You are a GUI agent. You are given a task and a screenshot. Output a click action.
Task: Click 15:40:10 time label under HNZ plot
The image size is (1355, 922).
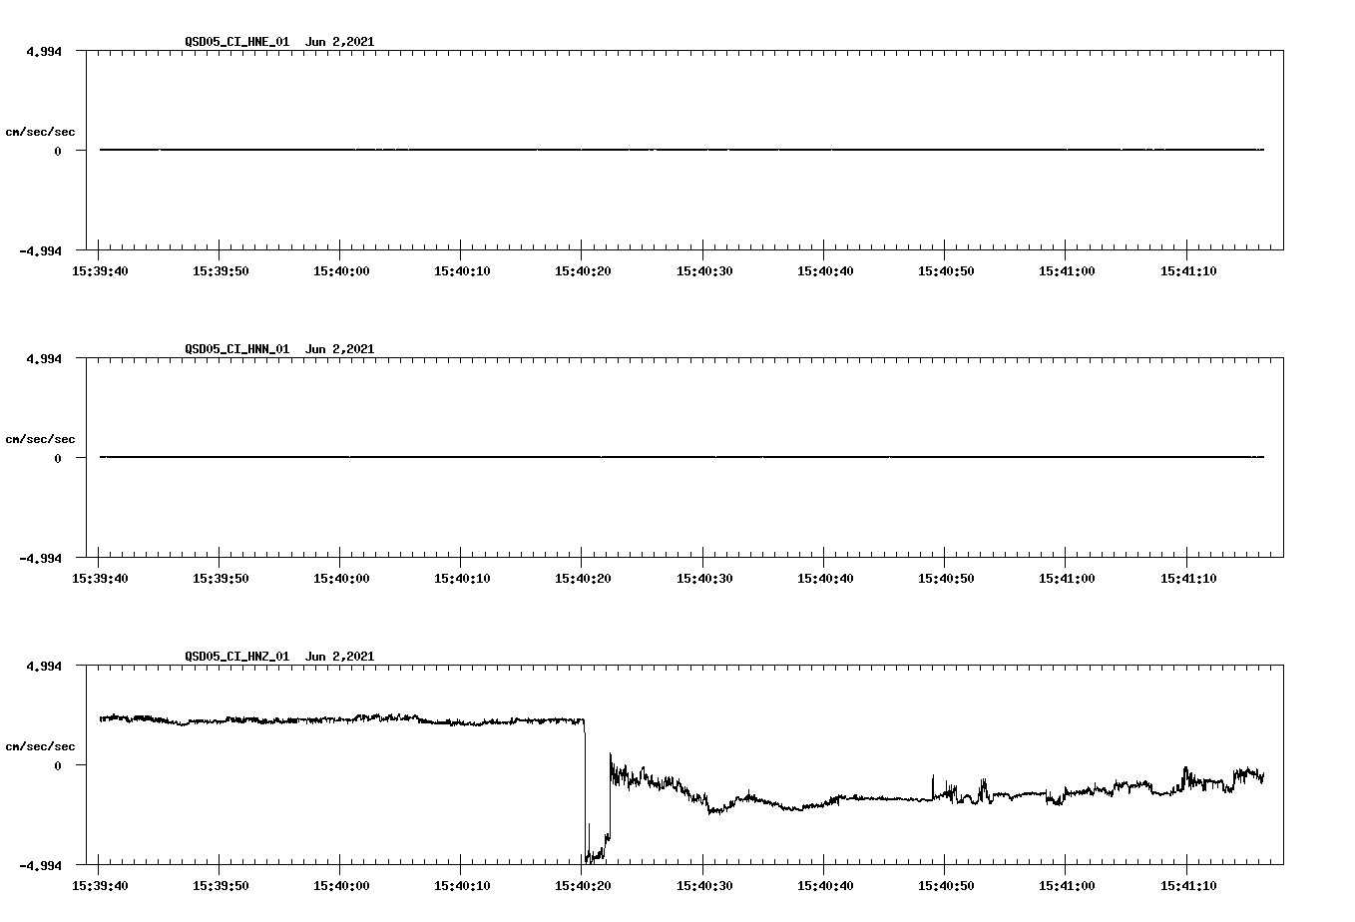click(x=462, y=885)
